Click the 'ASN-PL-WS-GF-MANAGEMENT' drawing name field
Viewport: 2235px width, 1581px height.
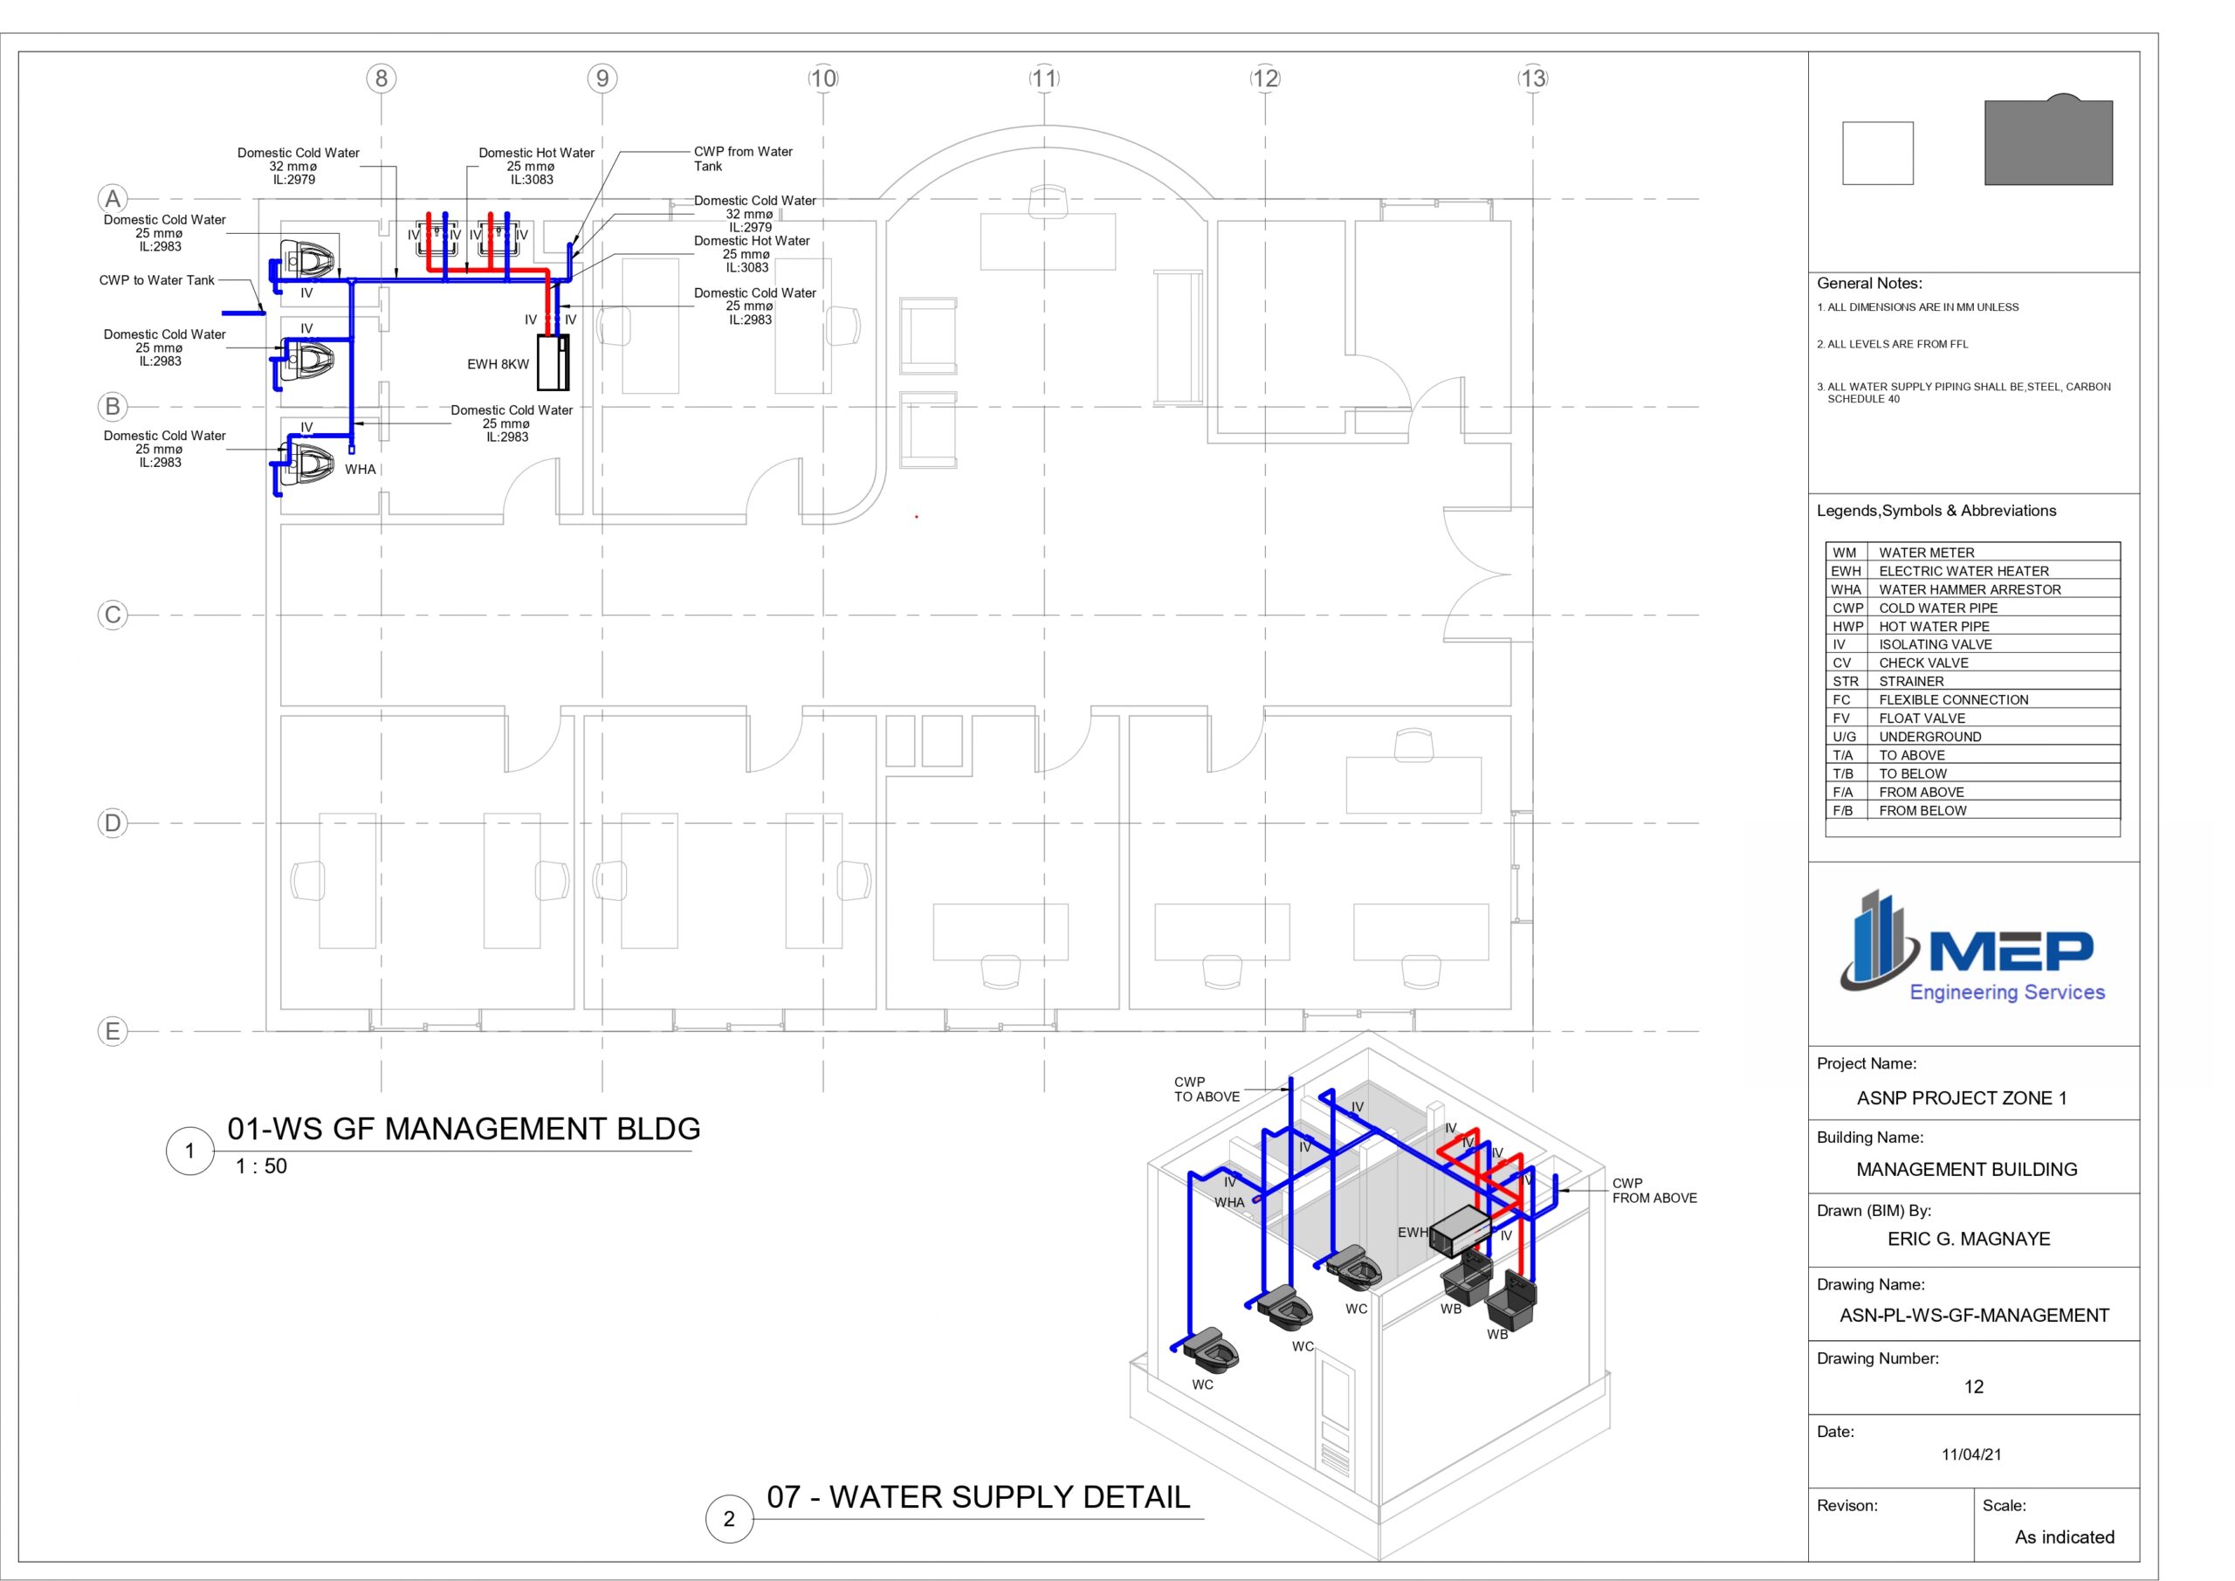(1974, 1316)
